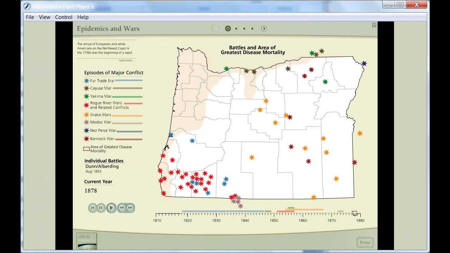
Task: Click the Modoc War bar on timeline
Action: 341,211
